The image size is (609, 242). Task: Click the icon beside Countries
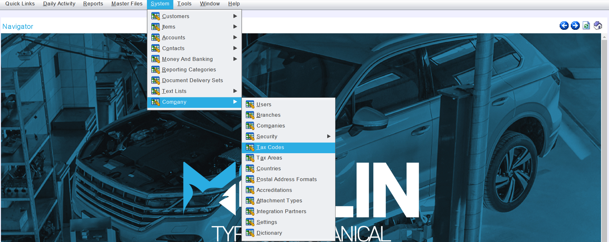click(x=250, y=168)
